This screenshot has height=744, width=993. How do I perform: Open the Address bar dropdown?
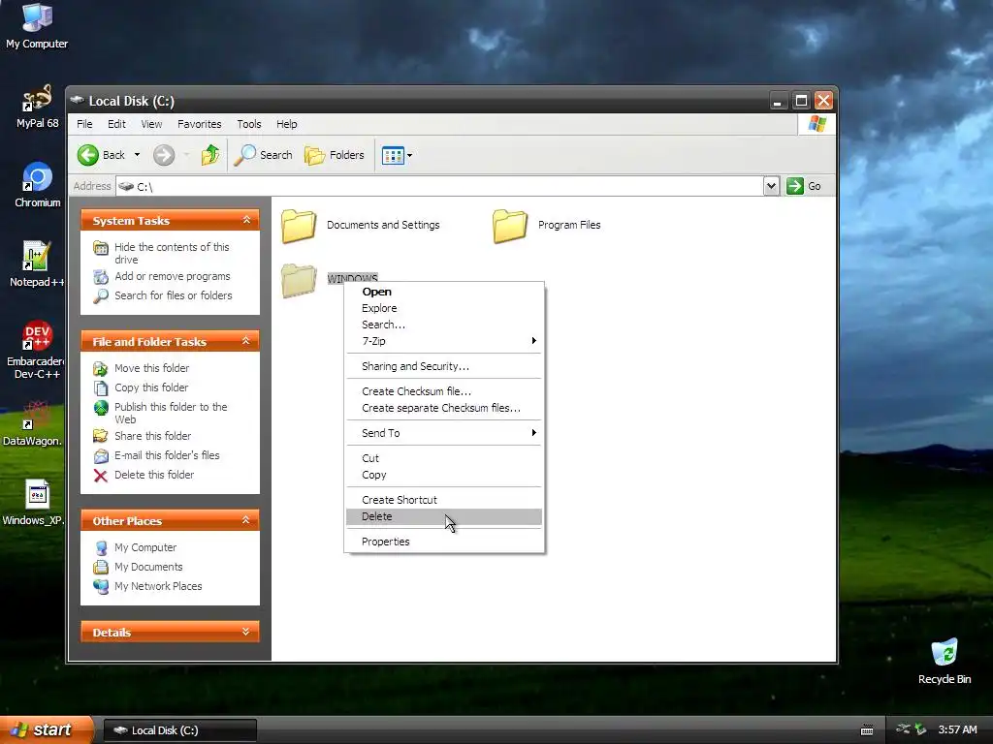(x=771, y=186)
